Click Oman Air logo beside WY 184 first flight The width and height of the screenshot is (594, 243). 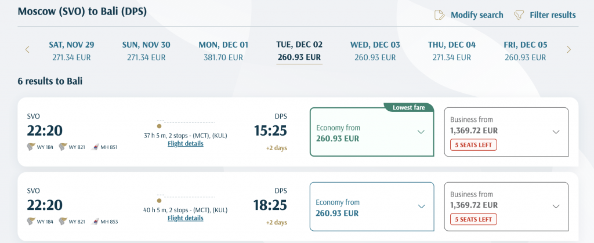point(31,147)
